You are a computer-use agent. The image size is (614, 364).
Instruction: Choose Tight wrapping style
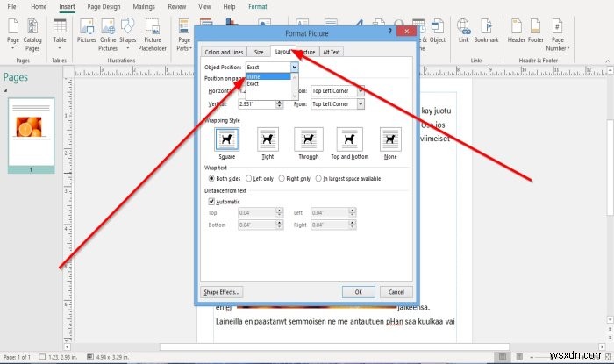tap(268, 139)
